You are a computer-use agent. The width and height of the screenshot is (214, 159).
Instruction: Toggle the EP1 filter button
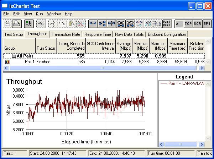(x=207, y=24)
